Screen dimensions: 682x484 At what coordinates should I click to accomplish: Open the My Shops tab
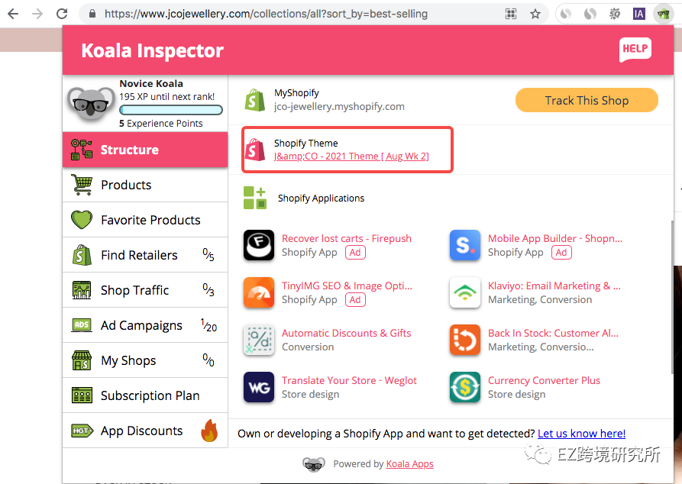click(x=145, y=360)
